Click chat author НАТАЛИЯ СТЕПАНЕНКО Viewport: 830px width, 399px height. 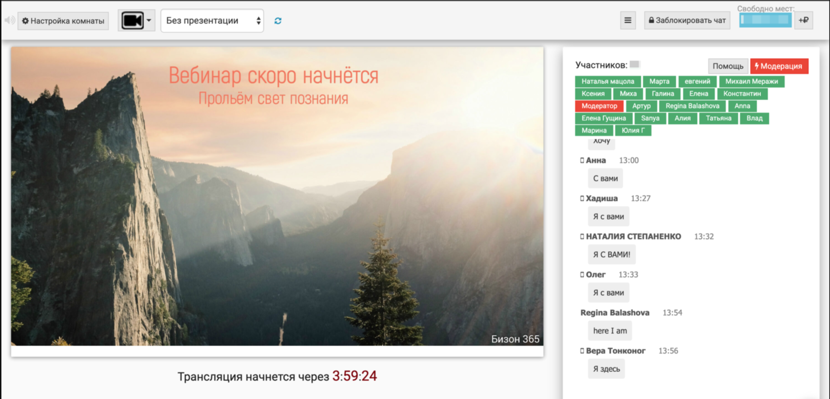click(633, 237)
